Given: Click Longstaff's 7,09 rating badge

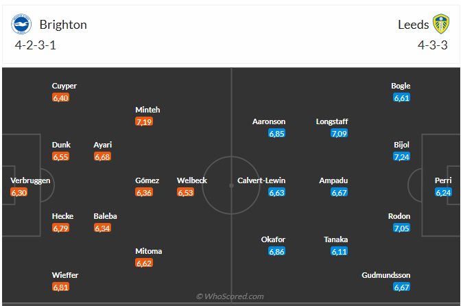Looking at the screenshot, I should pos(339,134).
